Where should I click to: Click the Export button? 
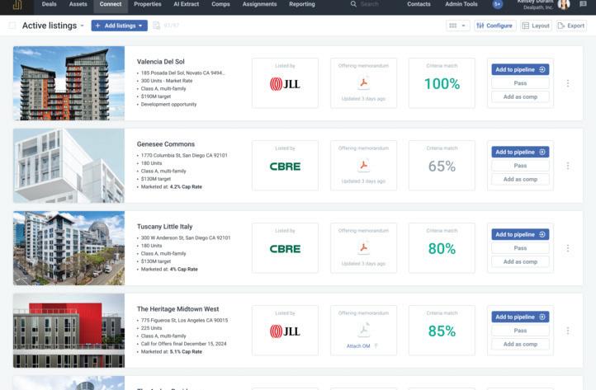click(x=571, y=26)
